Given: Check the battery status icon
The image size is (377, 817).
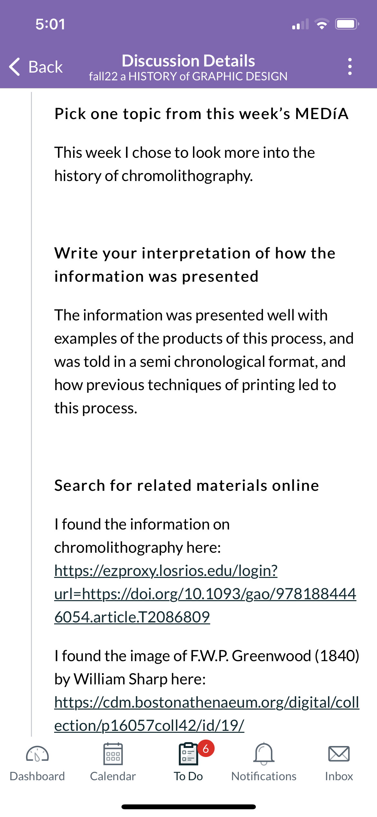Looking at the screenshot, I should (347, 24).
